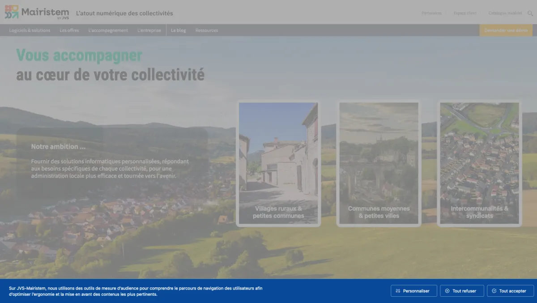Click Demander une démo button

pyautogui.click(x=506, y=30)
